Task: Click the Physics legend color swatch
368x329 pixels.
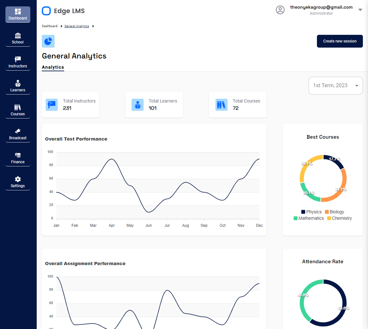Action: (x=303, y=212)
